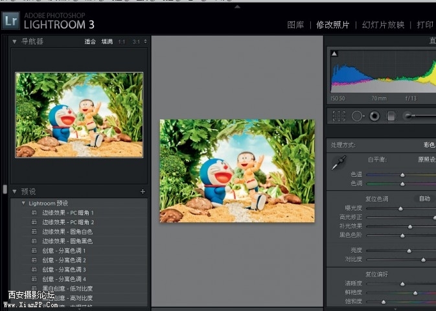
Task: Click the plus icon to add preset
Action: click(x=143, y=192)
